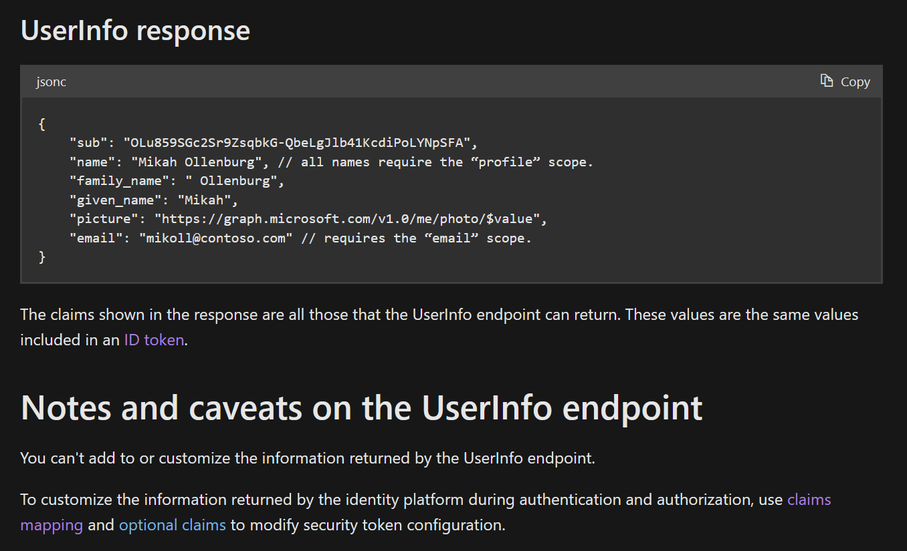Open the claims mapping link
The height and width of the screenshot is (551, 907).
pyautogui.click(x=809, y=499)
